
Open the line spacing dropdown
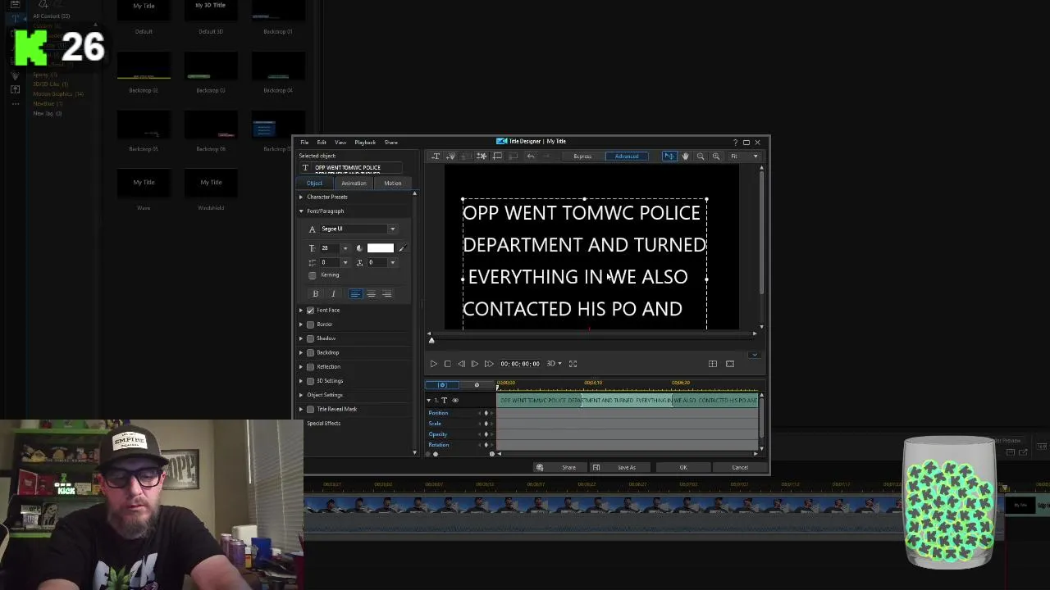click(x=345, y=263)
